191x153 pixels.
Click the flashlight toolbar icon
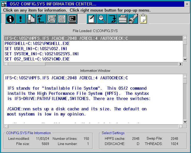tap(133, 19)
